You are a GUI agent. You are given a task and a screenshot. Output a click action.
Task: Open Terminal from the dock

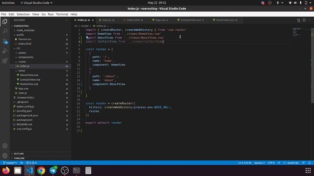pos(77,171)
